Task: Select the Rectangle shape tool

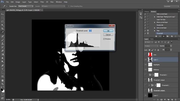Action: [3, 77]
